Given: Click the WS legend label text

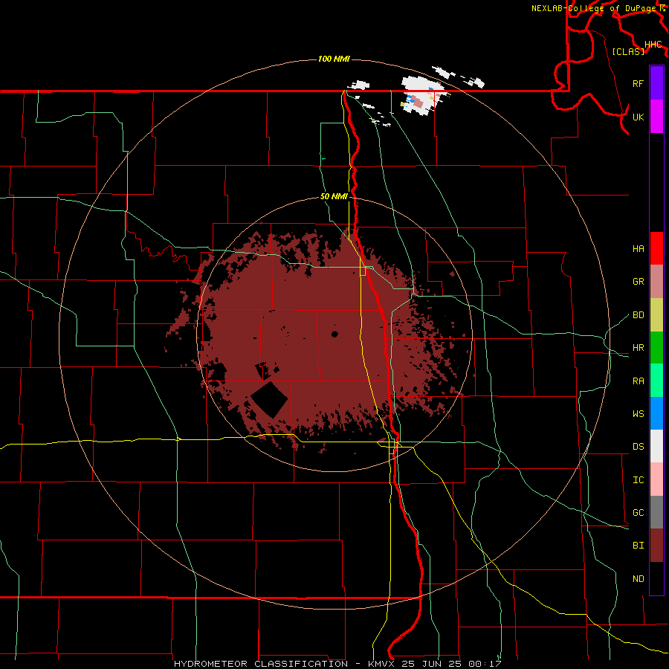Looking at the screenshot, I should pyautogui.click(x=639, y=414).
